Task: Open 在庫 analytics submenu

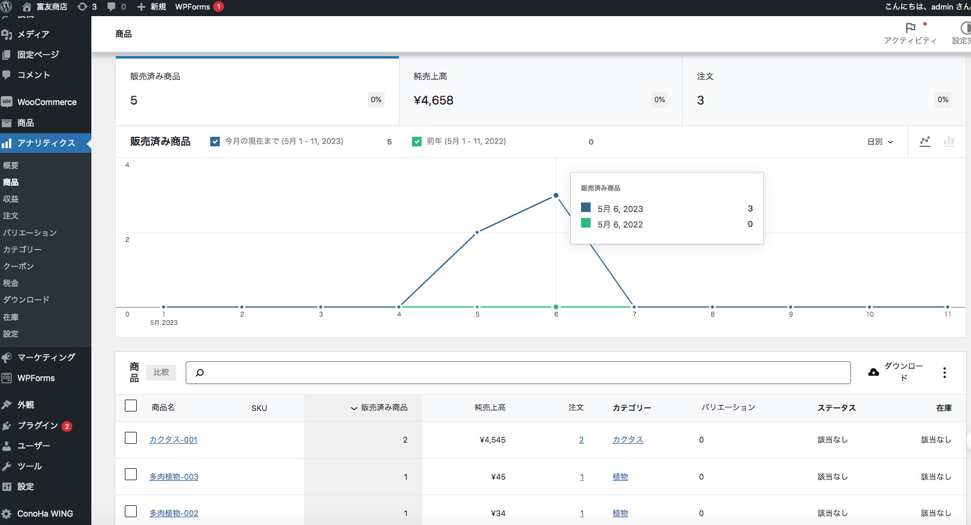Action: 11,317
